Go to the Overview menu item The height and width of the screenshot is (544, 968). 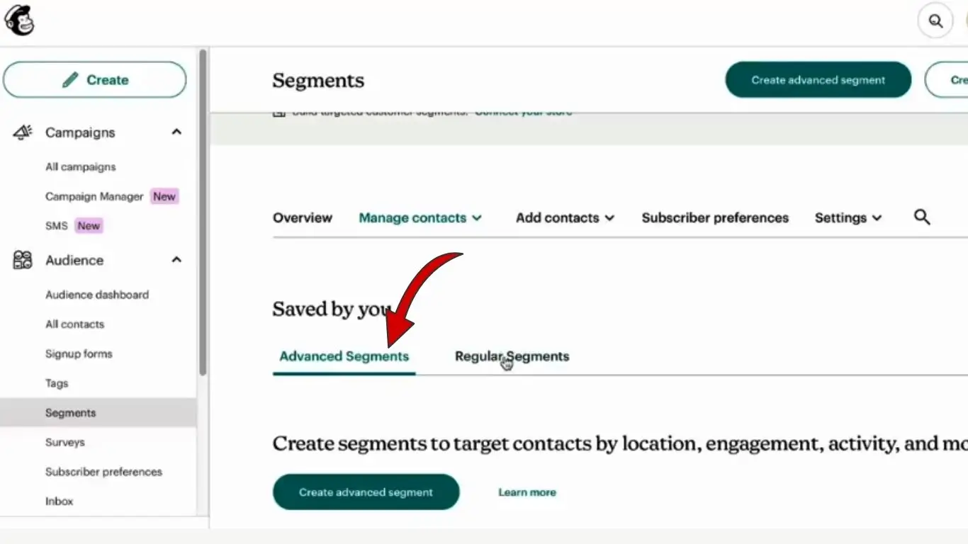point(303,218)
